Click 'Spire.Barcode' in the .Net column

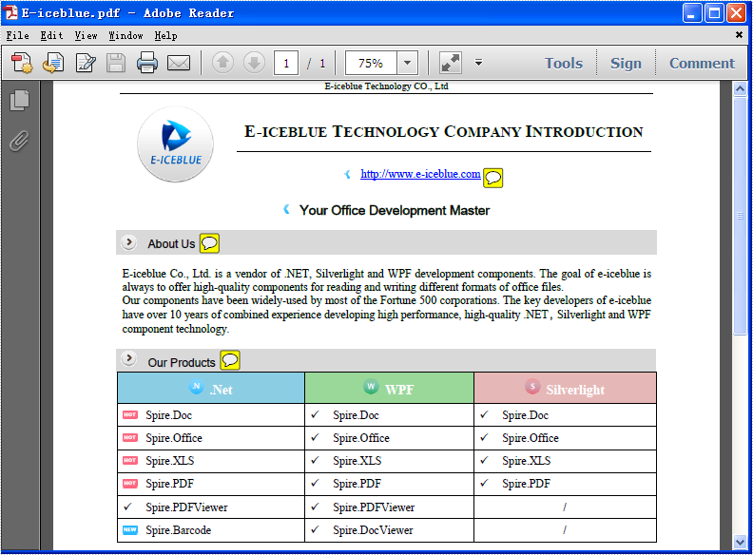point(178,530)
